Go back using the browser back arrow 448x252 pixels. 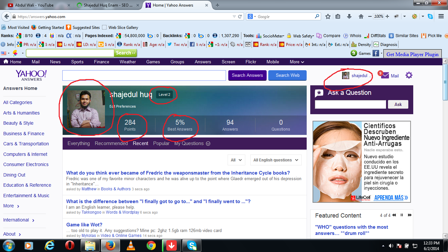click(7, 16)
